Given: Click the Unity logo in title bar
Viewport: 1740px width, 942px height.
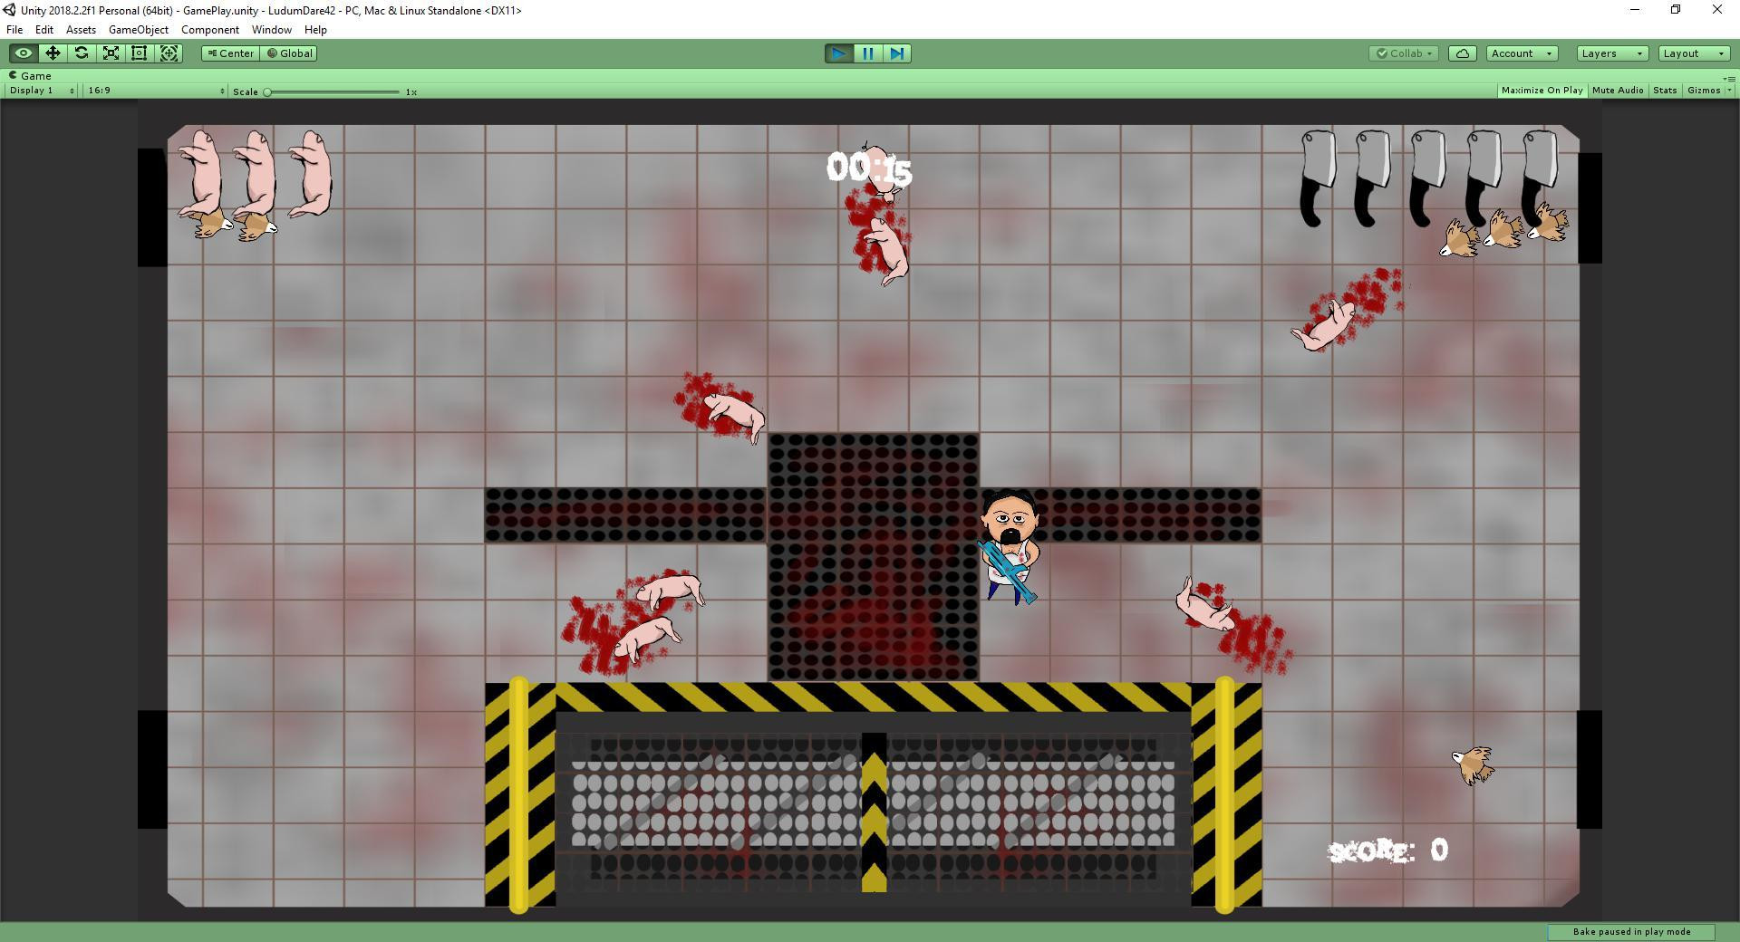Looking at the screenshot, I should (x=9, y=10).
